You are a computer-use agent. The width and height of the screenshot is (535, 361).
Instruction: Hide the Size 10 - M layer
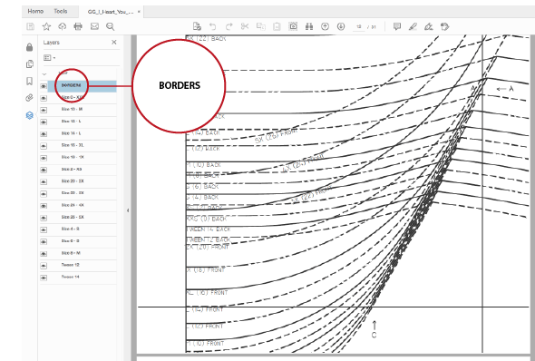44,111
